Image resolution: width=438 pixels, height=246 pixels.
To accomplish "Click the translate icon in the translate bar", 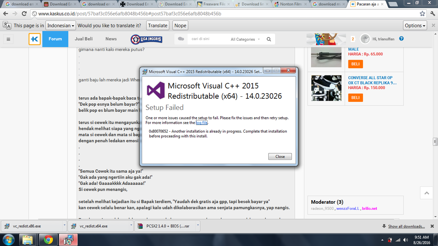I will [x=7, y=25].
